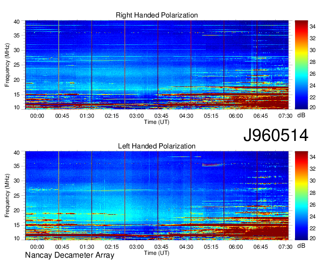The width and height of the screenshot is (321, 261).
Task: Click 'Time (UT)' axis label under Right Handed plot
Action: [157, 122]
